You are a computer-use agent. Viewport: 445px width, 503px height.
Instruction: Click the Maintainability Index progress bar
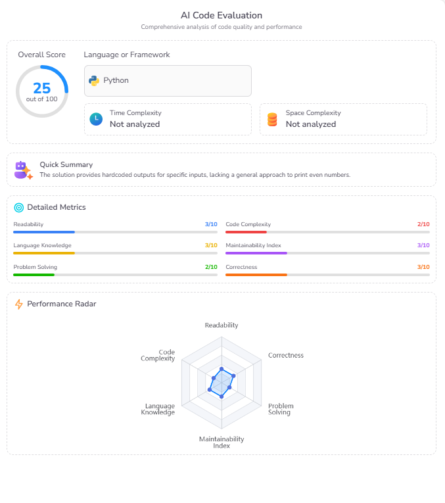point(327,253)
